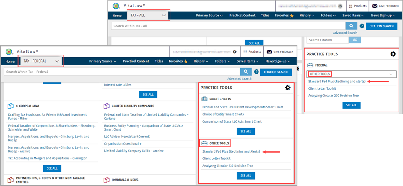403x186 pixels.
Task: Open search help question mark in Tax - All window
Action: (x=362, y=26)
